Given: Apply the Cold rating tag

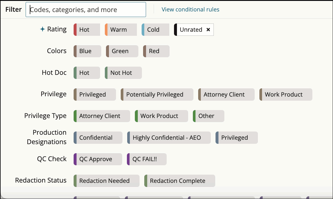Looking at the screenshot, I should coord(155,30).
